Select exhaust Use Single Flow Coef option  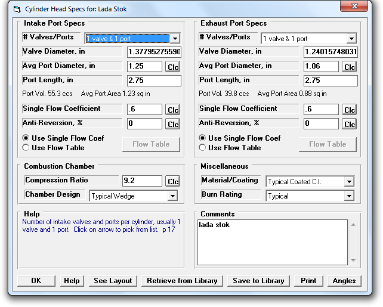tap(203, 138)
